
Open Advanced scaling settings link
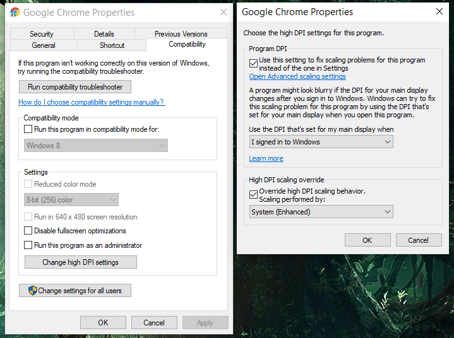point(297,76)
